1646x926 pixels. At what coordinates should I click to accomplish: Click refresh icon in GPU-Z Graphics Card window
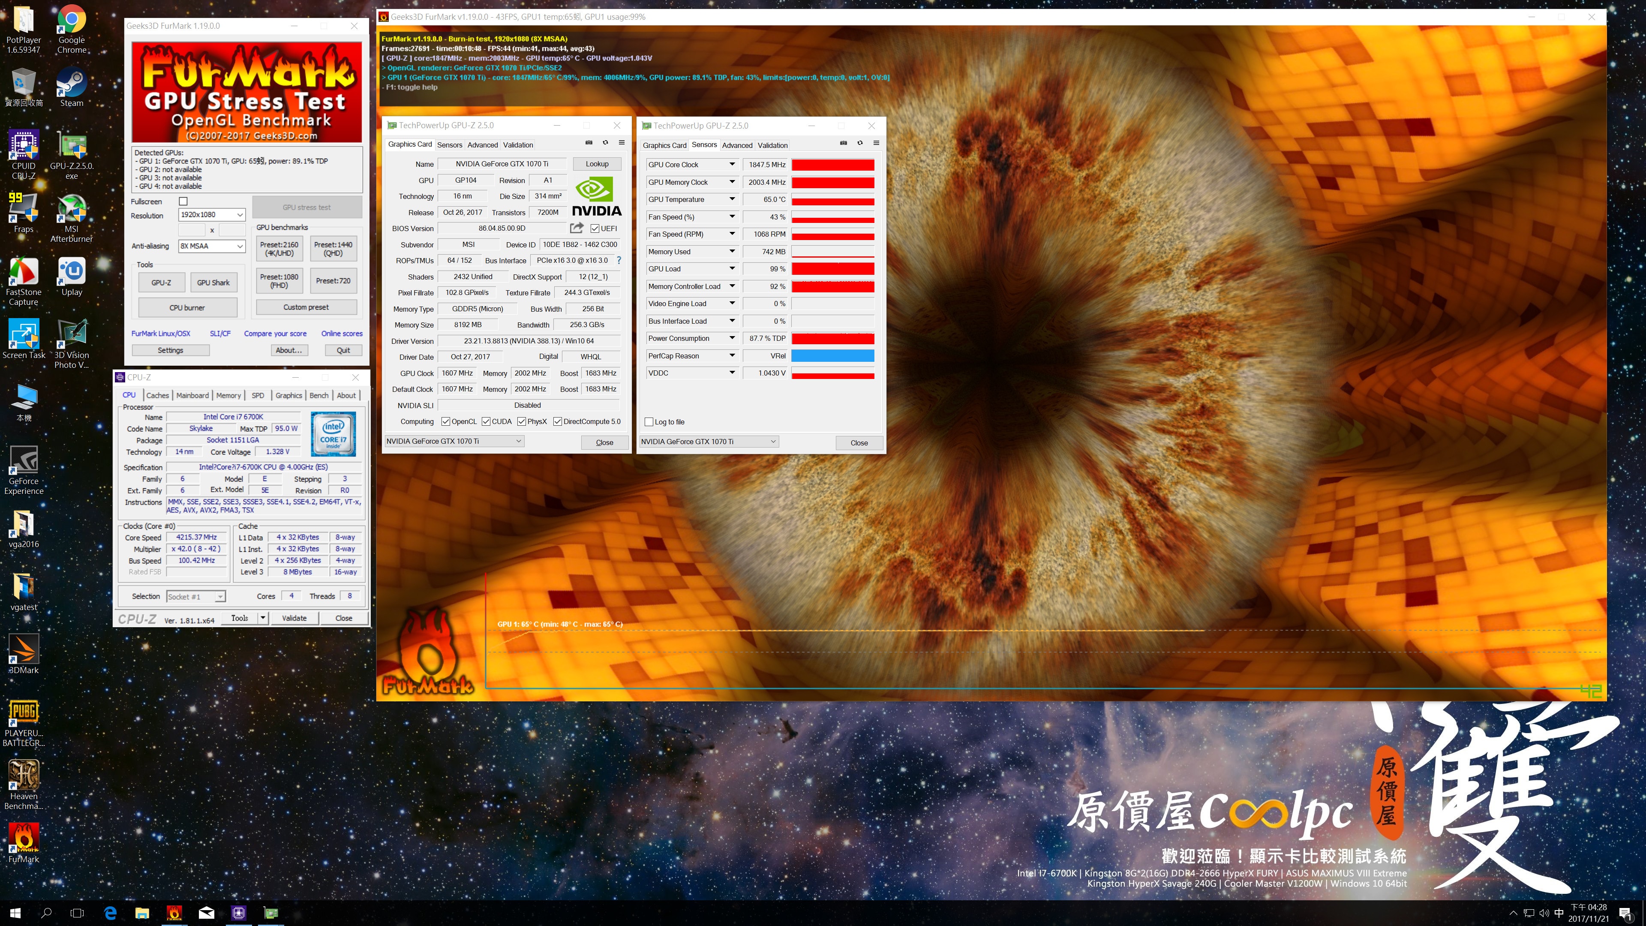click(x=605, y=142)
